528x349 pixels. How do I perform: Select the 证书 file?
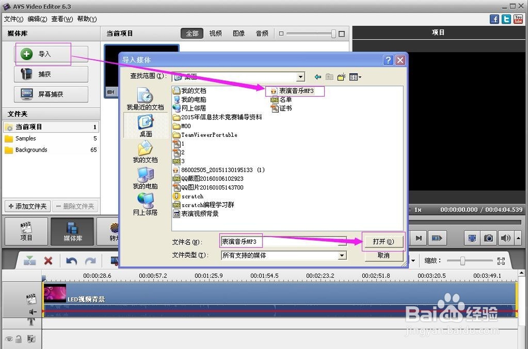tap(281, 108)
